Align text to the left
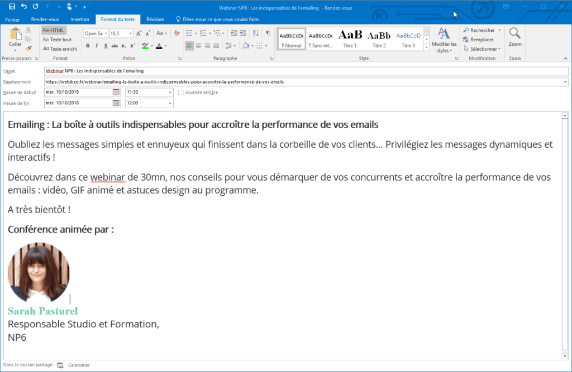The height and width of the screenshot is (372, 572). point(189,46)
